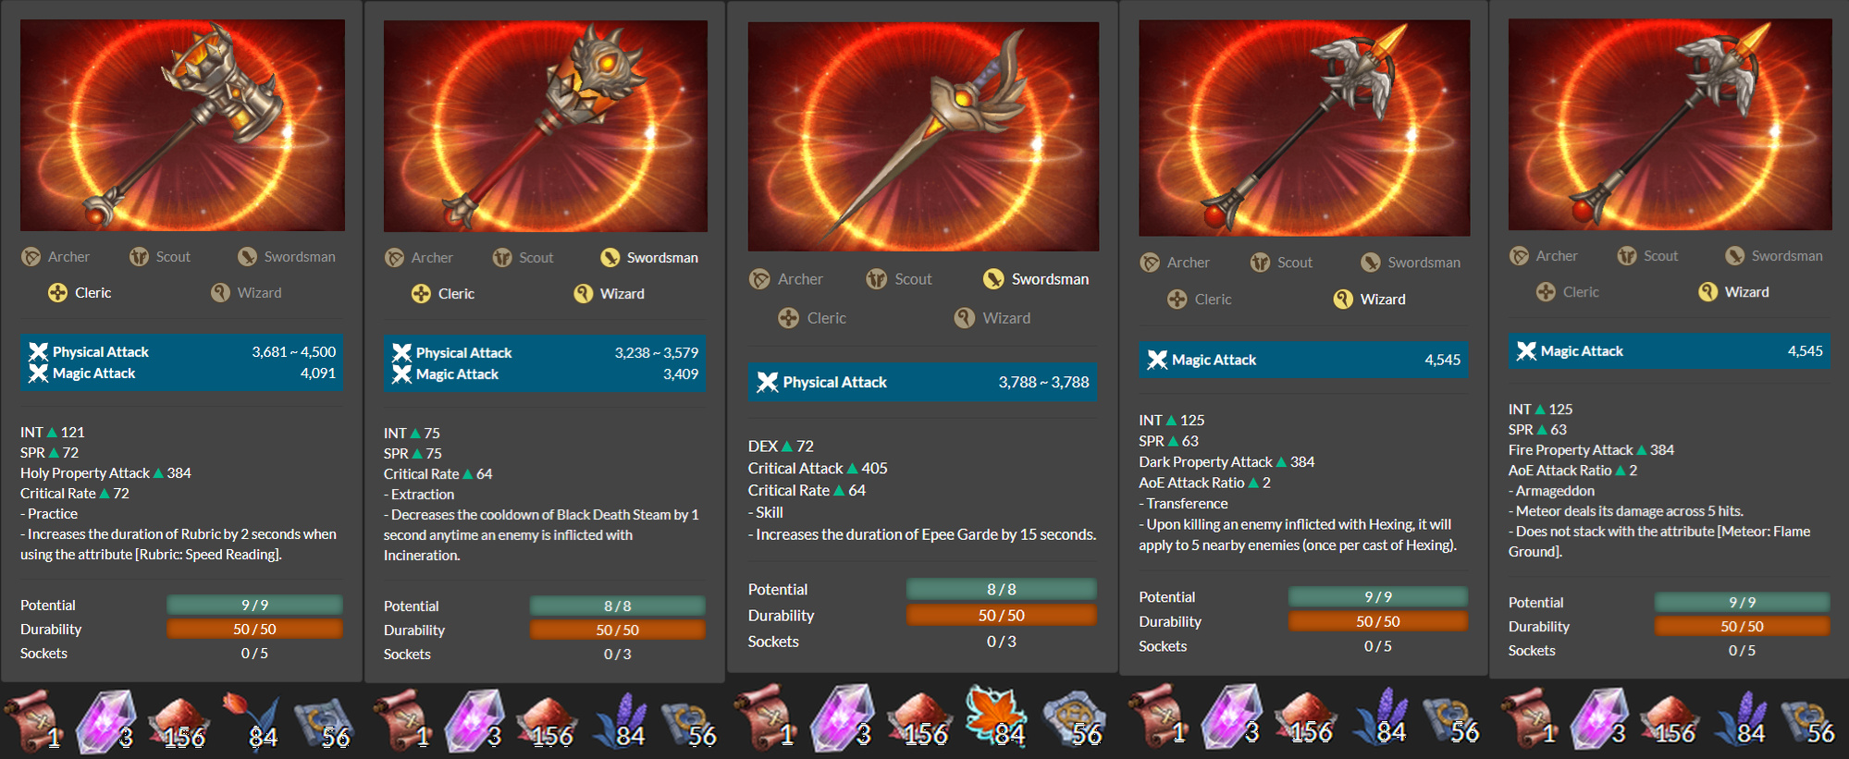Click the Potential 9 / 9 bar on first card
Image resolution: width=1849 pixels, height=759 pixels.
click(x=254, y=605)
